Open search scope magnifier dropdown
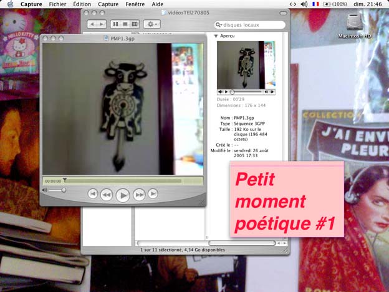 click(219, 25)
